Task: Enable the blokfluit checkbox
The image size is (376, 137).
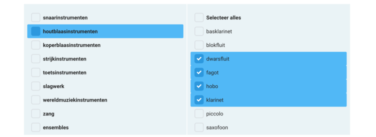Action: (199, 45)
